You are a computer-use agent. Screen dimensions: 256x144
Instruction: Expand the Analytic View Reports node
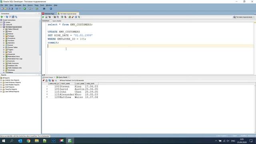pyautogui.click(x=1, y=80)
